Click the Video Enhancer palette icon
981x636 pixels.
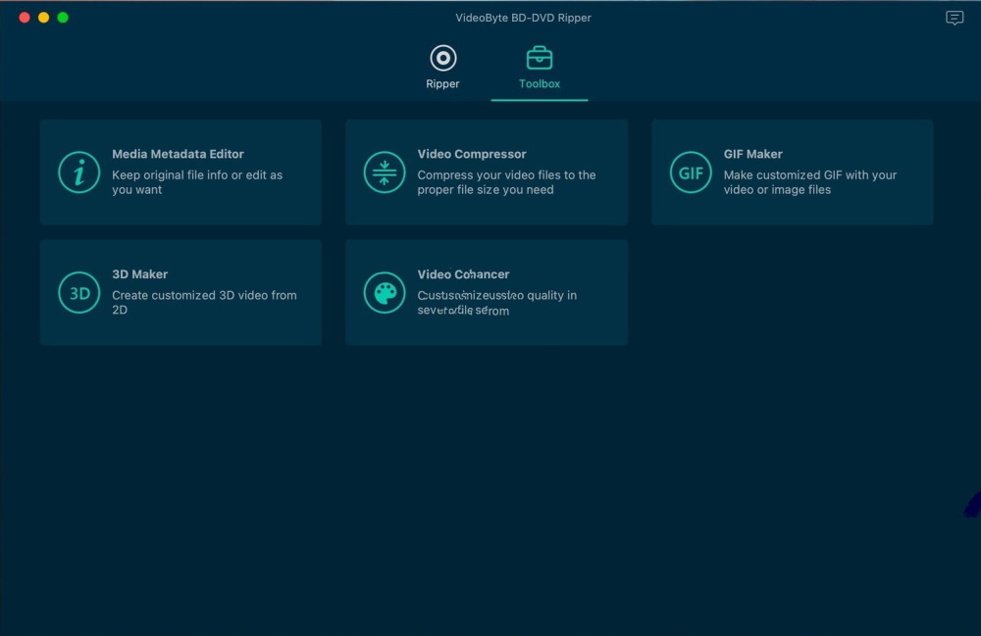tap(385, 292)
